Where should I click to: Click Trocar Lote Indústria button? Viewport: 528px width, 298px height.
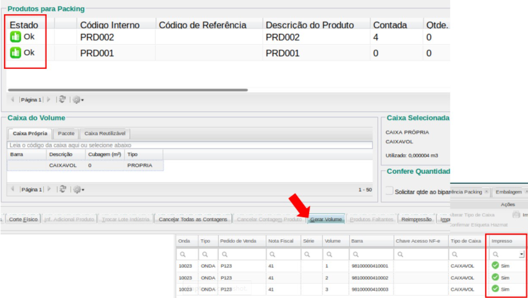coord(125,220)
